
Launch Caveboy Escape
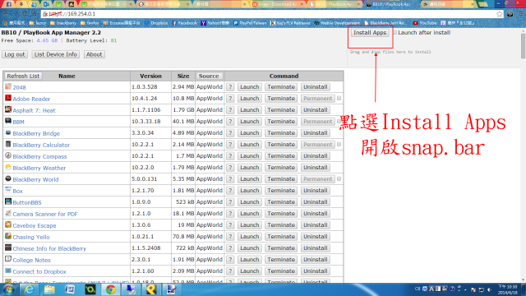pyautogui.click(x=250, y=224)
